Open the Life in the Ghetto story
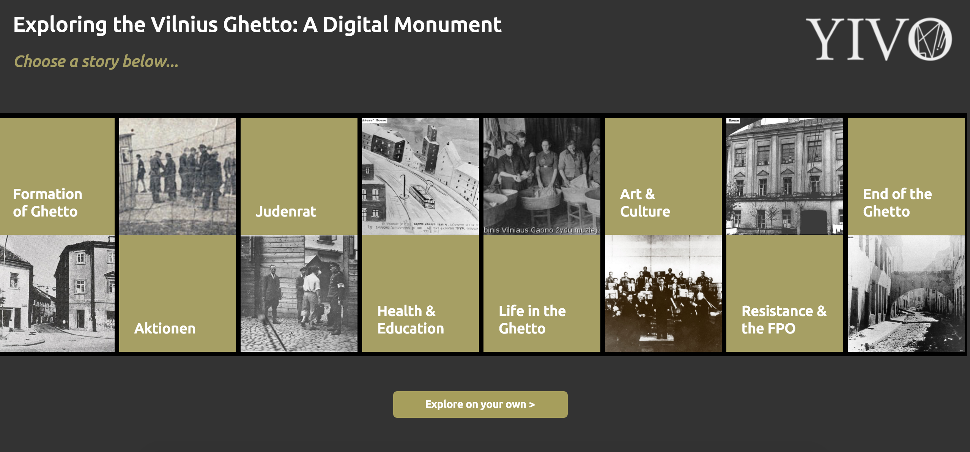 click(542, 293)
